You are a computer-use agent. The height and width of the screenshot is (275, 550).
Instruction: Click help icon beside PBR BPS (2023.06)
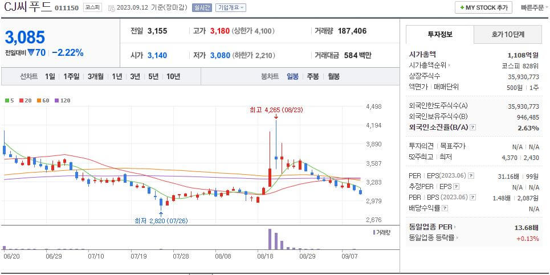tap(472, 198)
